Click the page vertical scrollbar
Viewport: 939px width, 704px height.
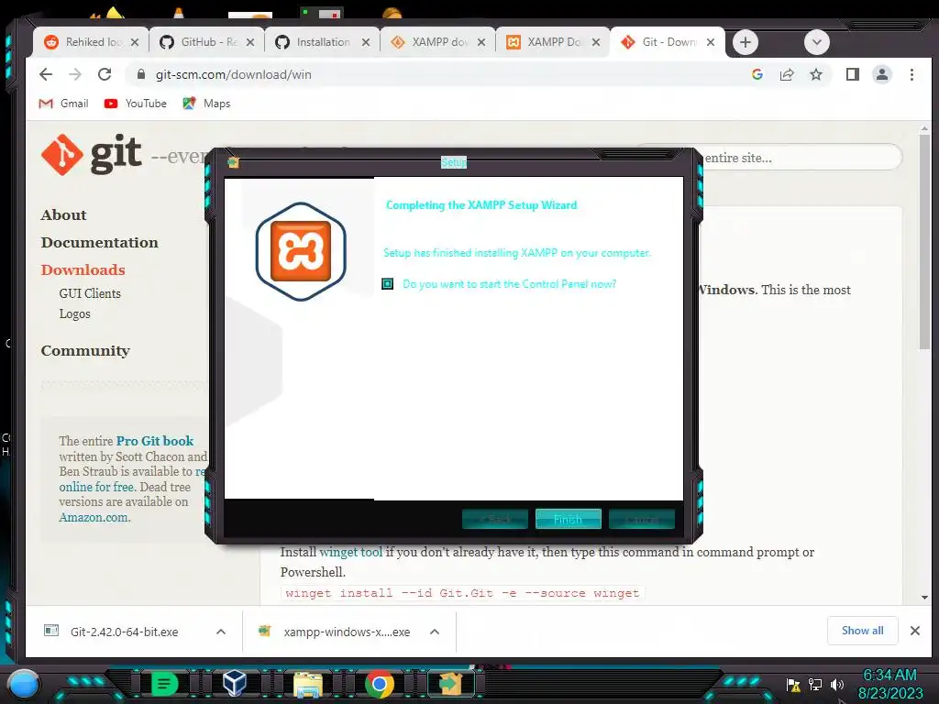point(924,241)
